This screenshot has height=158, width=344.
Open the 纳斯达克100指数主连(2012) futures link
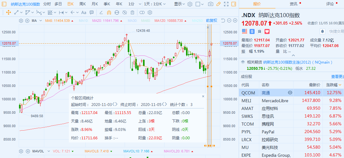coord(298,62)
